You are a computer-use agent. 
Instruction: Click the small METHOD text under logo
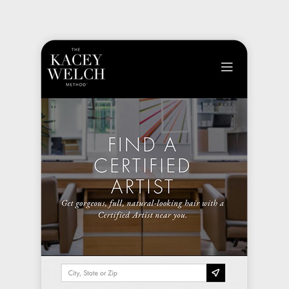pos(76,85)
